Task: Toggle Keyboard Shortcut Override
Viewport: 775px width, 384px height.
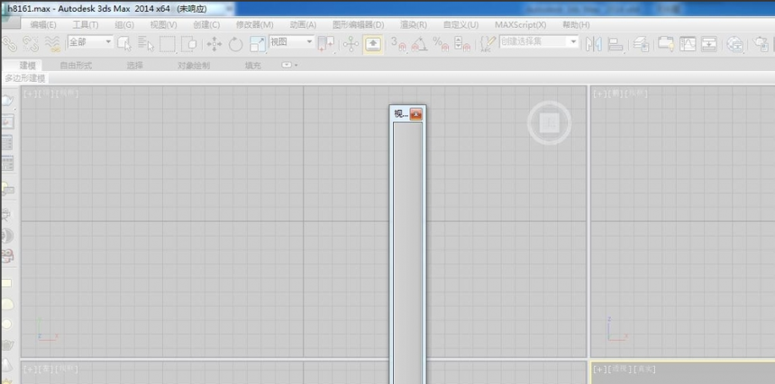Action: (374, 44)
